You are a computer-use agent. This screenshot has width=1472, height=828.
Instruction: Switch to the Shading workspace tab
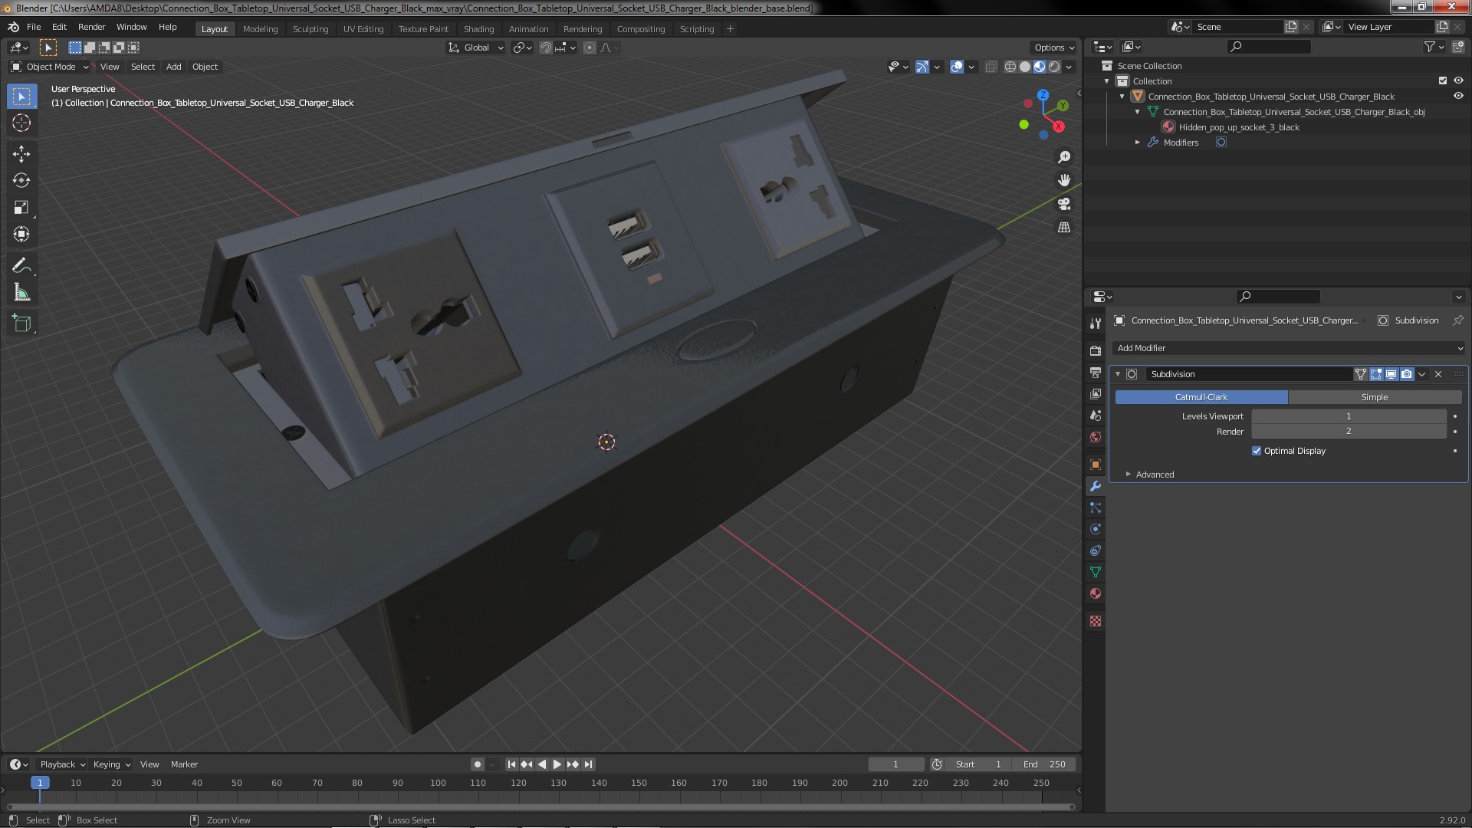tap(478, 29)
